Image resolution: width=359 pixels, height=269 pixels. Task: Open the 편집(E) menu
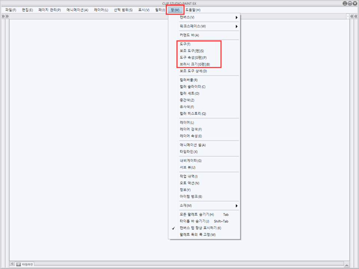point(27,10)
